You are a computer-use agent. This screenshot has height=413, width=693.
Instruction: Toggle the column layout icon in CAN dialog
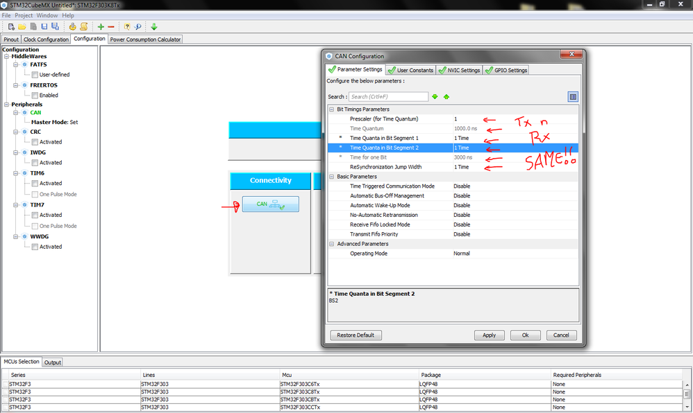(x=573, y=96)
